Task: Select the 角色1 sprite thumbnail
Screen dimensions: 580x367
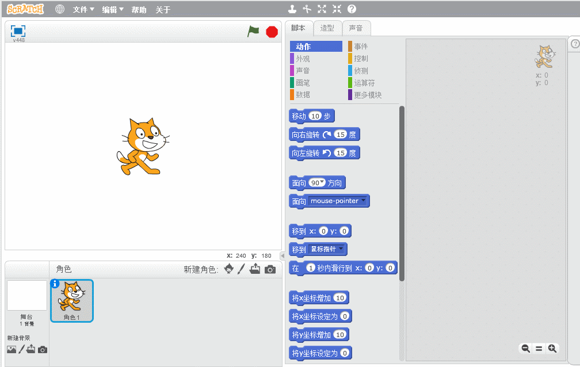Action: 72,301
